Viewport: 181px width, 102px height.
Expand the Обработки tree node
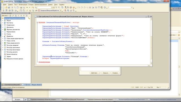pos(3,36)
